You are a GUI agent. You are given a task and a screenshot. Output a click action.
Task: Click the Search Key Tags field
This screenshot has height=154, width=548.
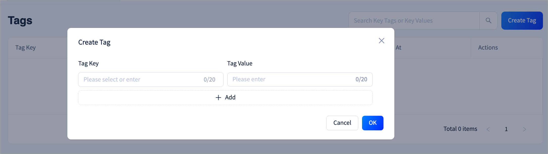(414, 21)
